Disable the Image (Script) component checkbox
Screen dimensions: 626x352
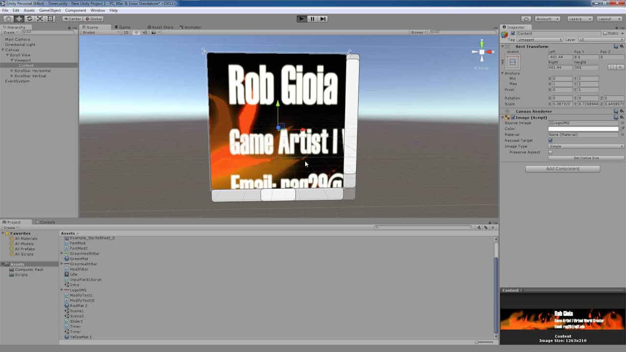[x=513, y=117]
